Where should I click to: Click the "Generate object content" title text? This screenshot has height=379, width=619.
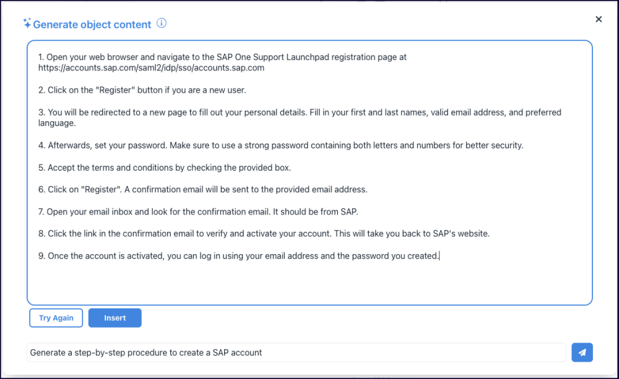click(x=92, y=25)
